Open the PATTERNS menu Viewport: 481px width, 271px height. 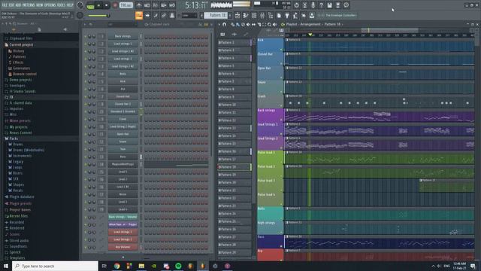[x=29, y=5]
